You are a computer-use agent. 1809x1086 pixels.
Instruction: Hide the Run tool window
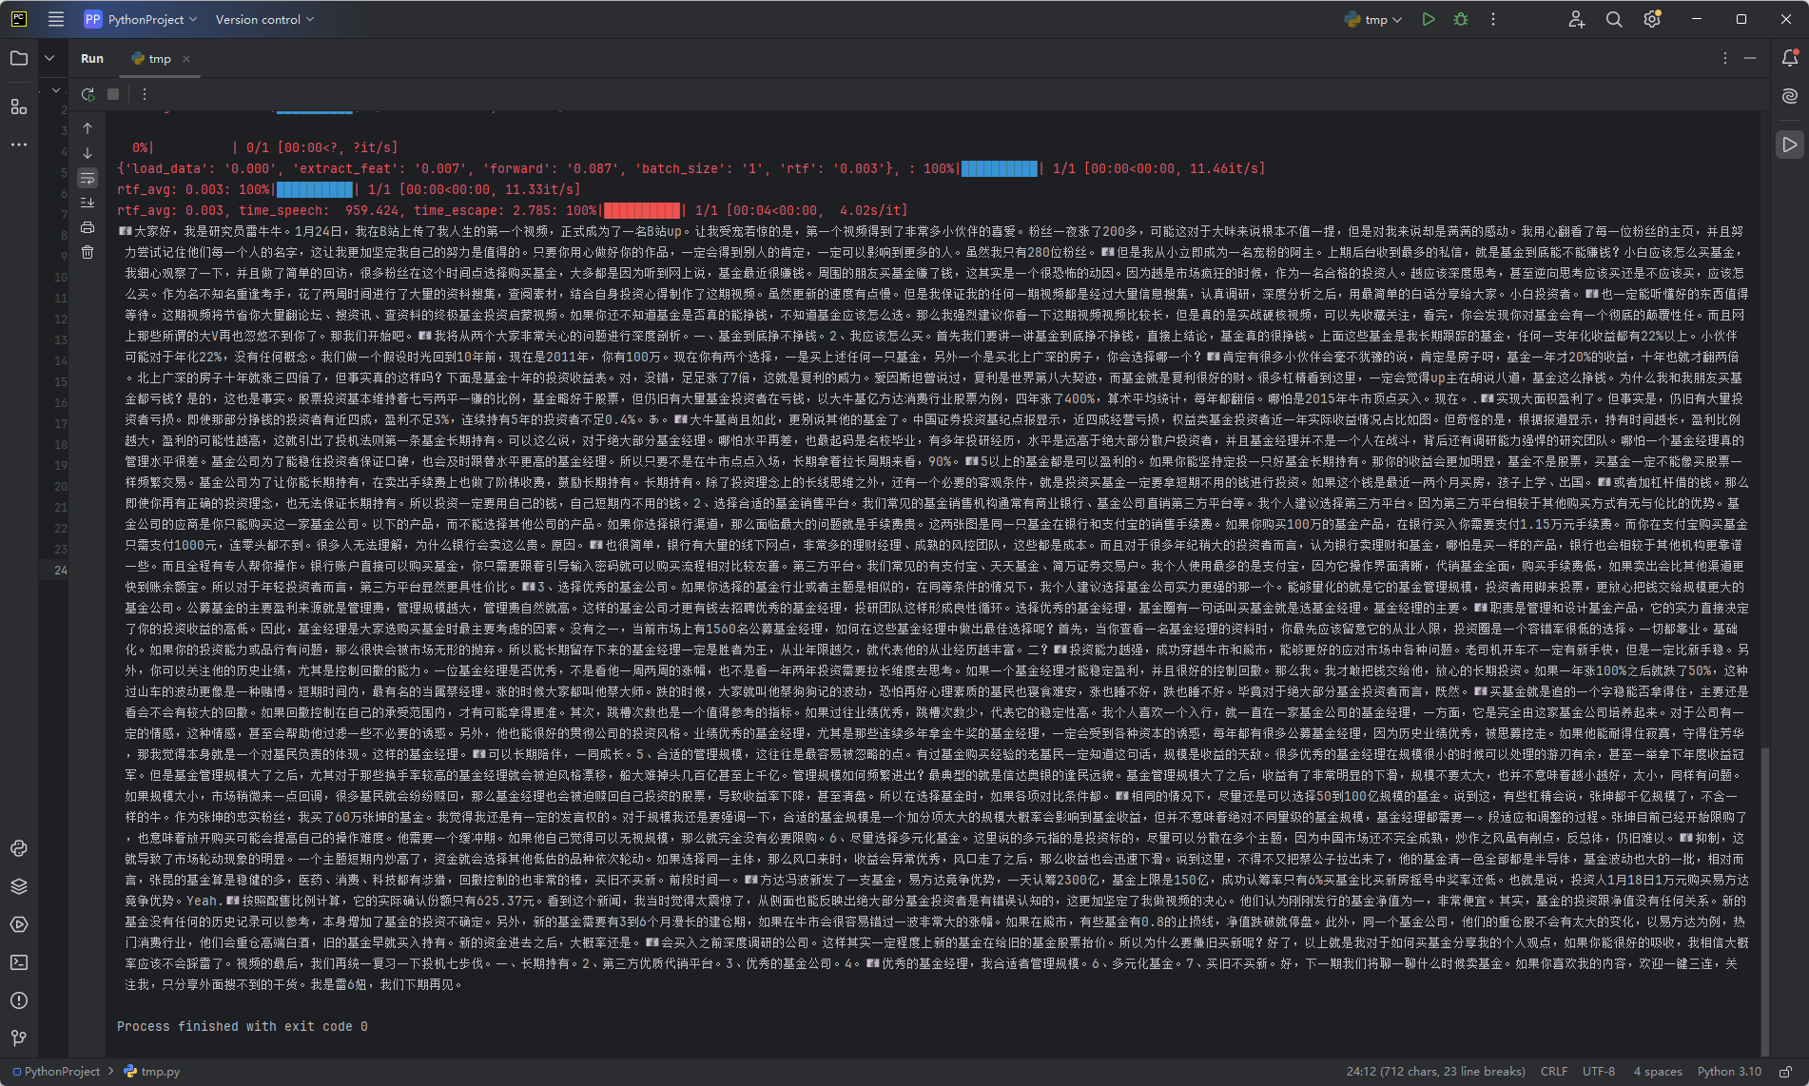click(1749, 58)
